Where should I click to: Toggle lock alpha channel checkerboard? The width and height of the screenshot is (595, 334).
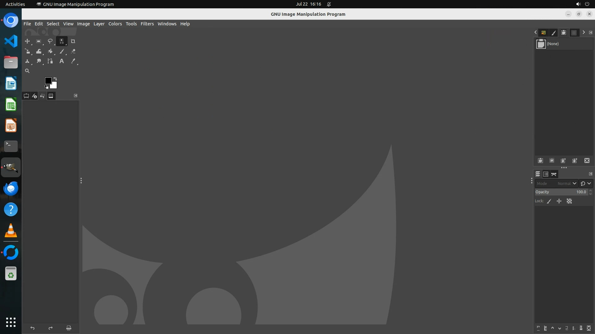click(x=569, y=201)
